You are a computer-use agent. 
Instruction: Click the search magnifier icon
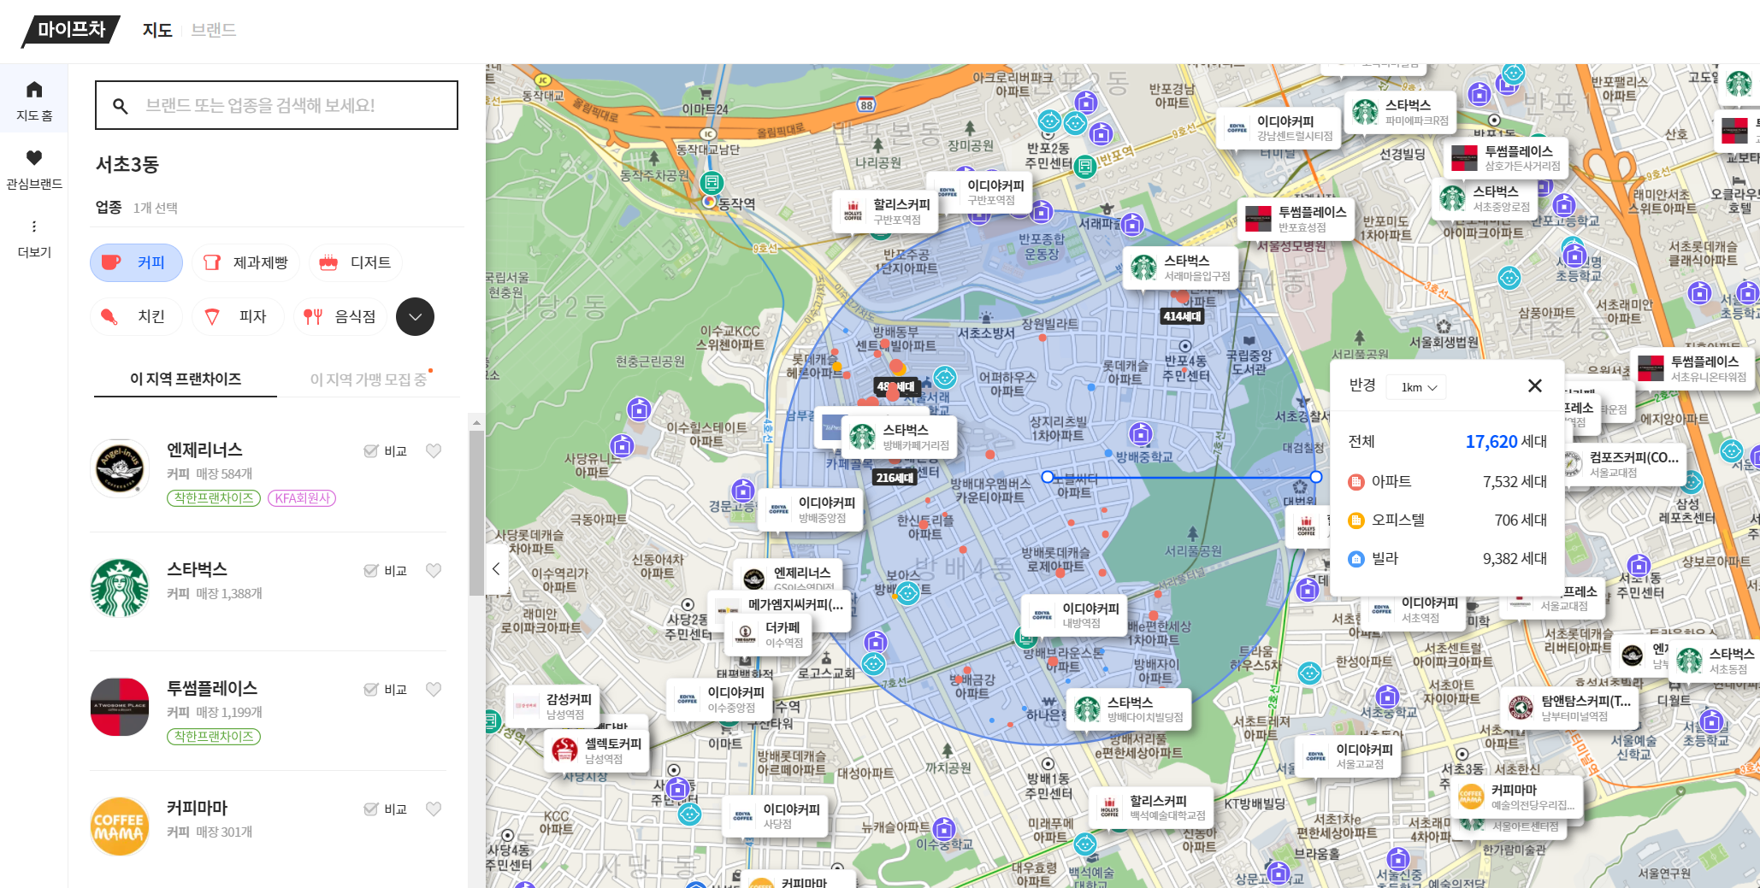(121, 106)
